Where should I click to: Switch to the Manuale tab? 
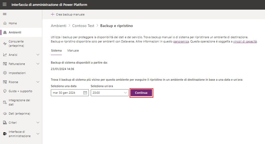point(73,50)
